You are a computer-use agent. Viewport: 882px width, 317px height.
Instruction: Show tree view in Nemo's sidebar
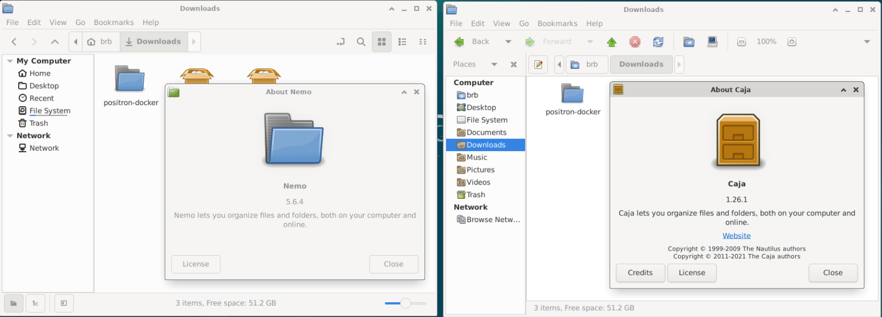tap(36, 303)
